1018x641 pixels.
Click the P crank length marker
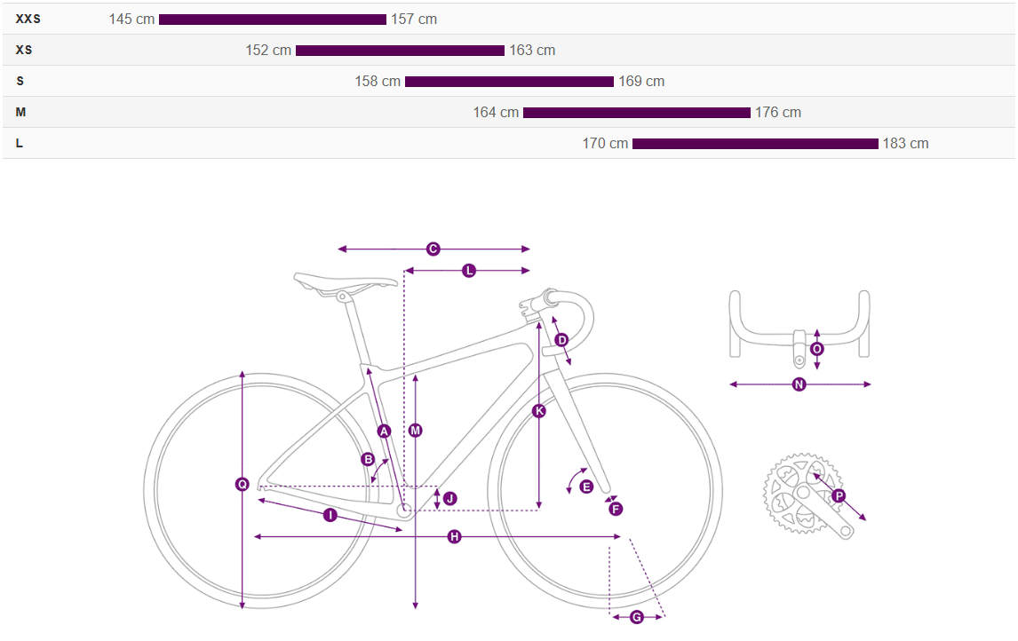pyautogui.click(x=839, y=495)
